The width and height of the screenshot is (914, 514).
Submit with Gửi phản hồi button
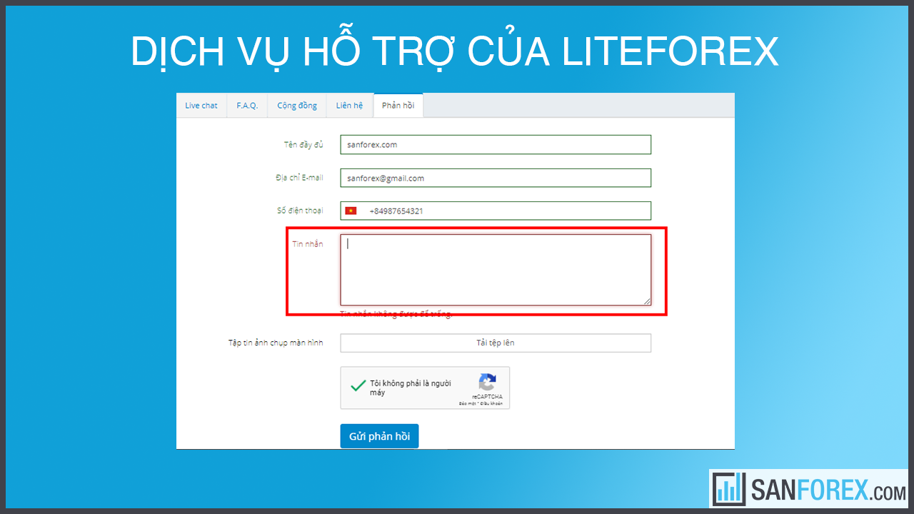point(379,436)
